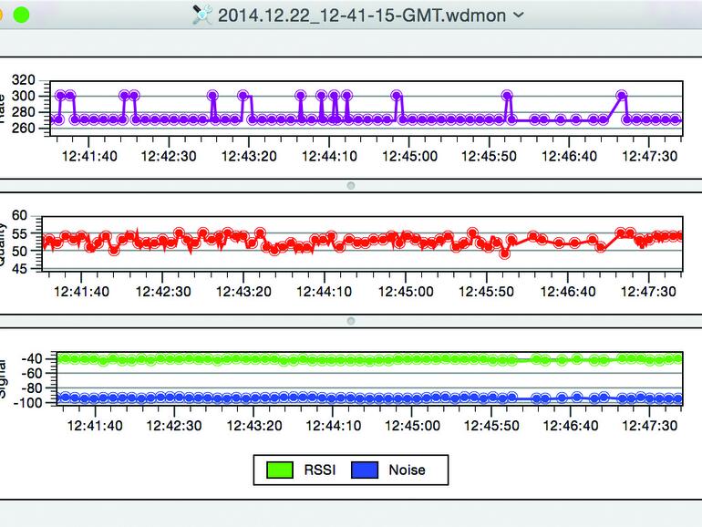Screen dimensions: 702x527
Task: Click the -100 label on Signal axis
Action: click(x=27, y=402)
